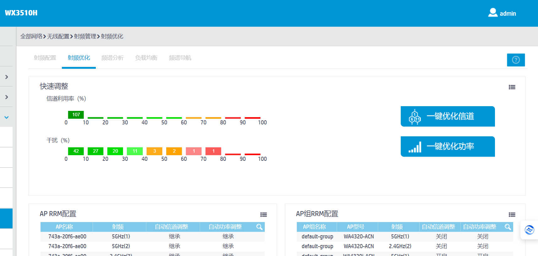Viewport: 538px width, 256px height.
Task: Click 自动功率调整 header in AP组RRM配置 table
Action: [x=480, y=227]
